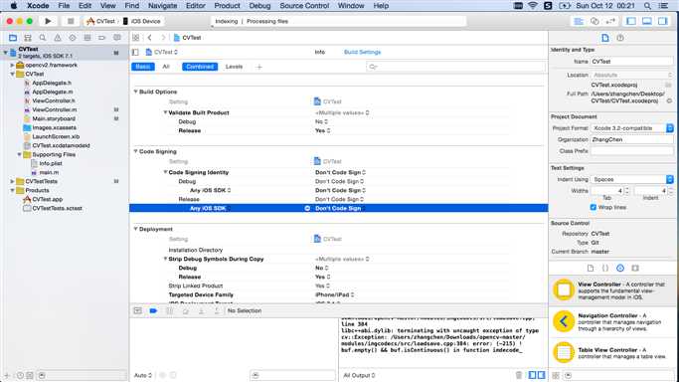Open Spotlight search in menu bar

tap(647, 6)
